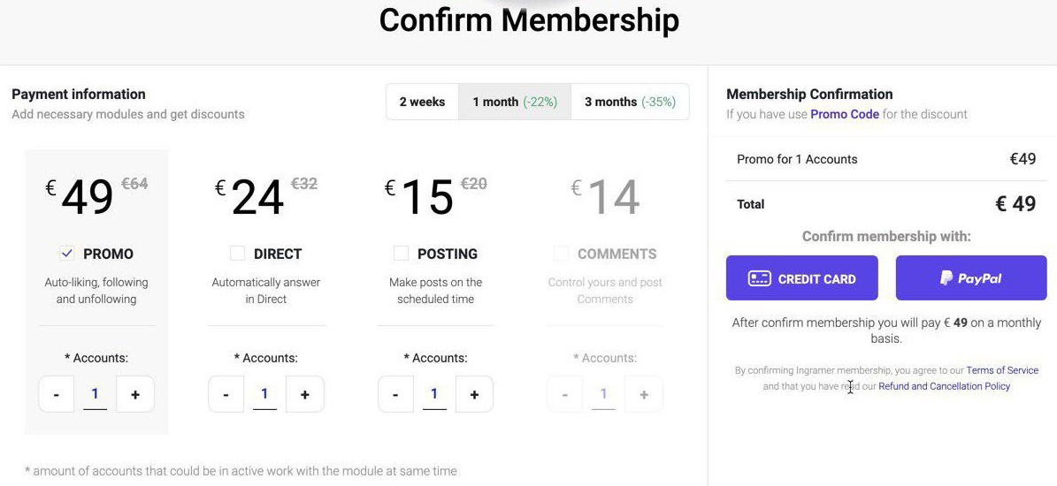Decrease PROMO accounts with minus button
The height and width of the screenshot is (486, 1057).
pos(56,394)
